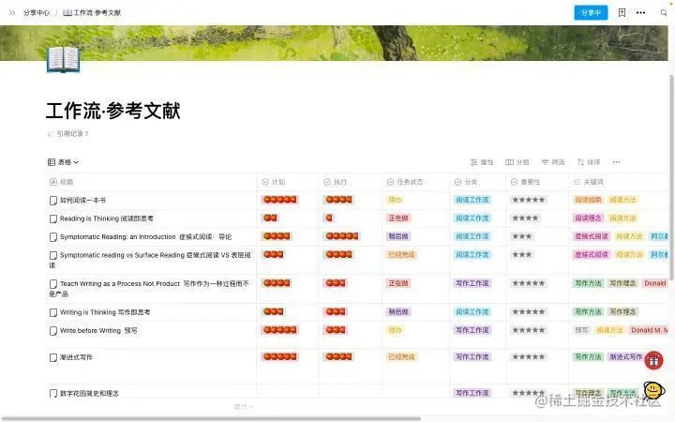The width and height of the screenshot is (675, 422).
Task: Click 已经完成 status in 渐进式写作 row
Action: 401,357
